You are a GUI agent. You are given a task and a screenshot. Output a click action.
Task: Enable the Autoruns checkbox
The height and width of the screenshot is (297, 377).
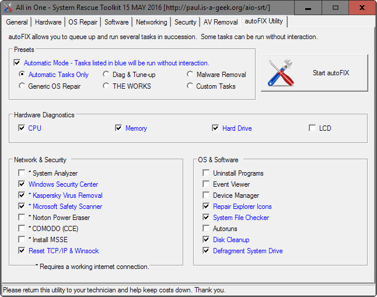[206, 228]
